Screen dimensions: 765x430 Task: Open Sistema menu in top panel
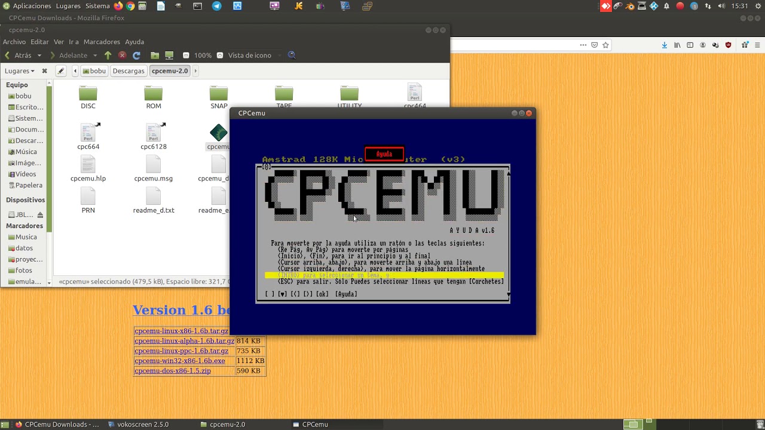(x=97, y=6)
